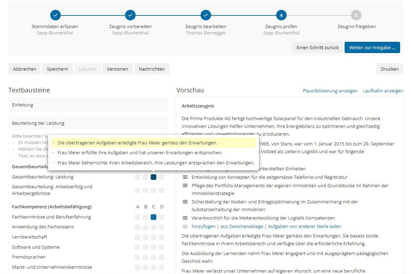Click checkmark icon above "Stammdaten erfassen" step
This screenshot has width=411, height=274.
tap(55, 15)
